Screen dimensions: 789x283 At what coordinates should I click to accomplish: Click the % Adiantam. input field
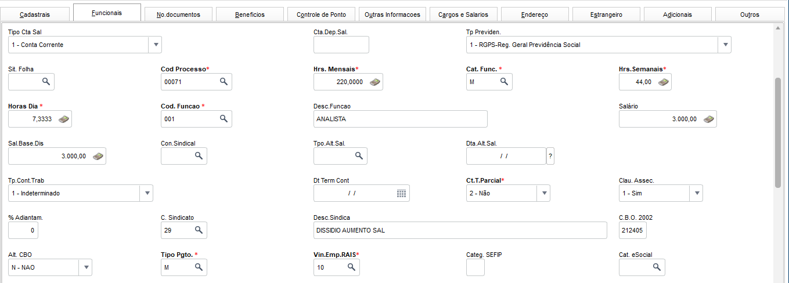click(23, 230)
